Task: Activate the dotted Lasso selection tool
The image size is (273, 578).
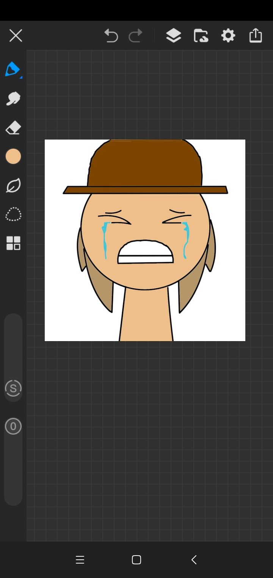Action: click(x=13, y=214)
